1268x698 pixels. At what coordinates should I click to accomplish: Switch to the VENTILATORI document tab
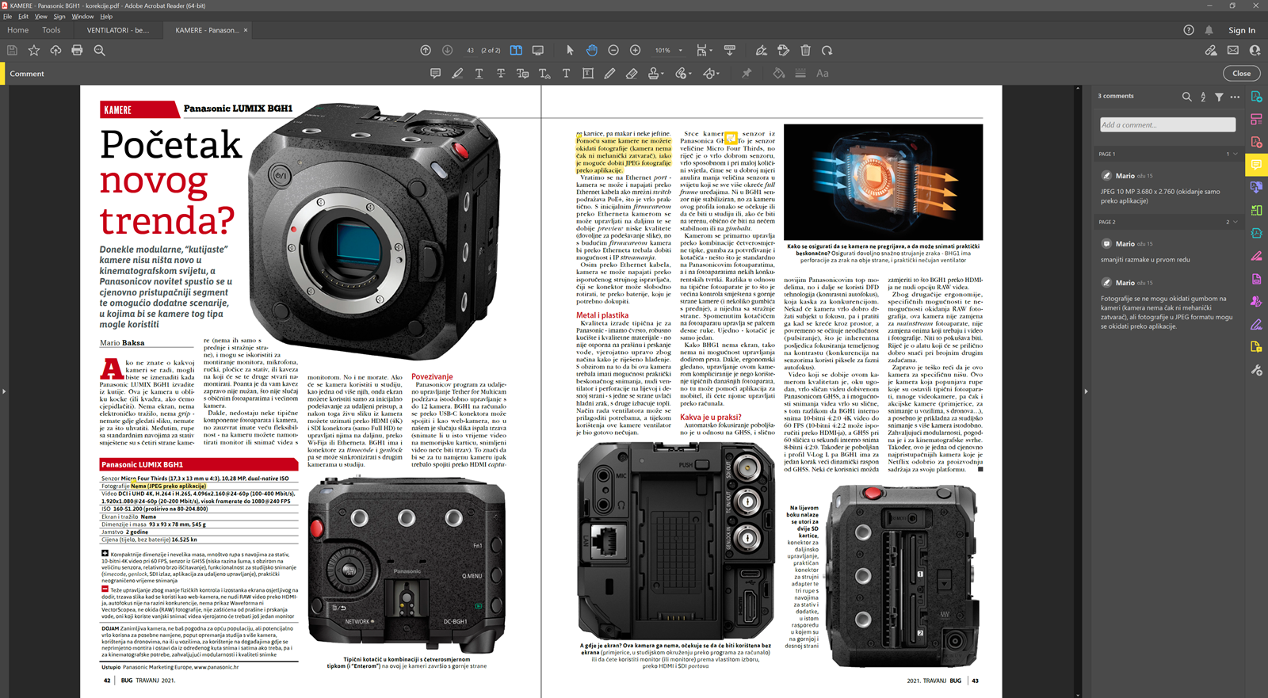(117, 30)
